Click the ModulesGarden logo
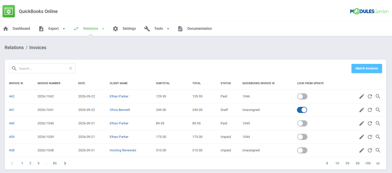The width and height of the screenshot is (392, 173). point(369,11)
